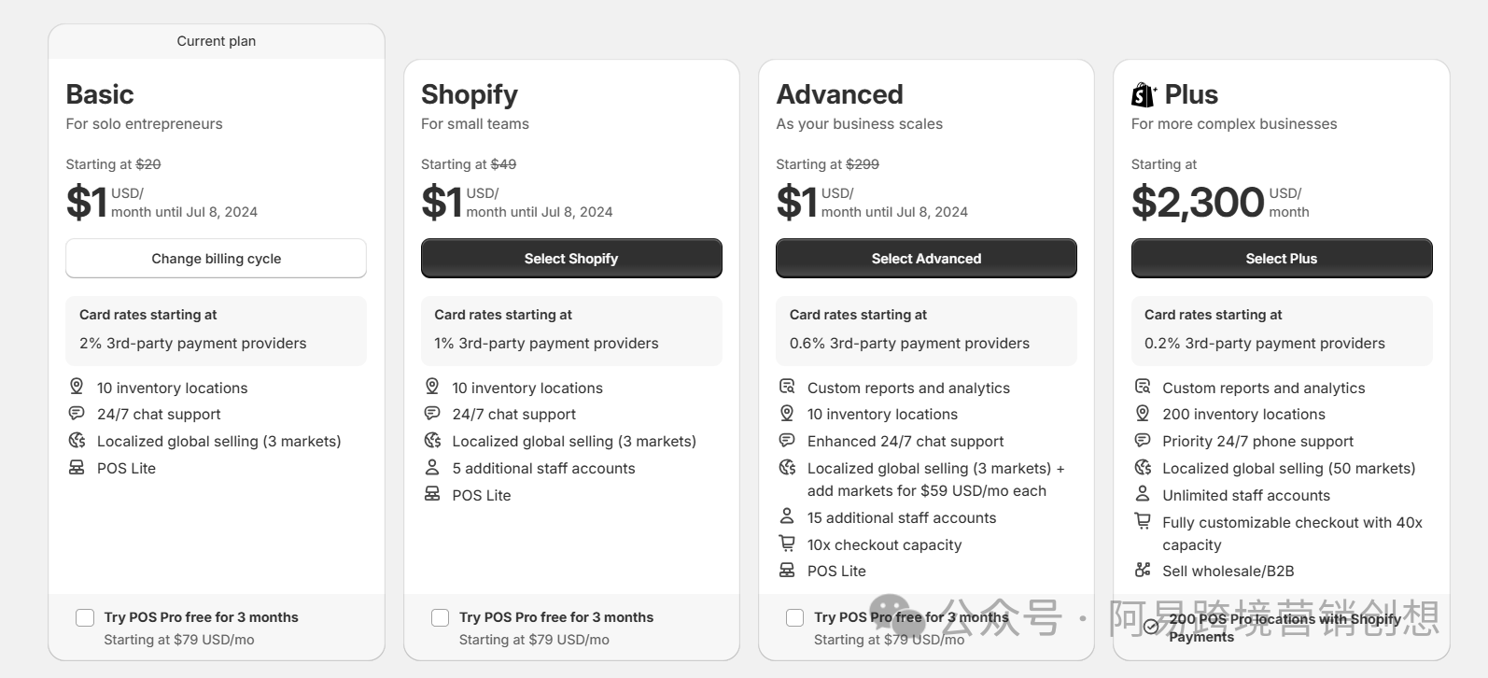The image size is (1488, 678).
Task: Enable POS Pro trial checkbox in Basic plan
Action: [x=85, y=617]
